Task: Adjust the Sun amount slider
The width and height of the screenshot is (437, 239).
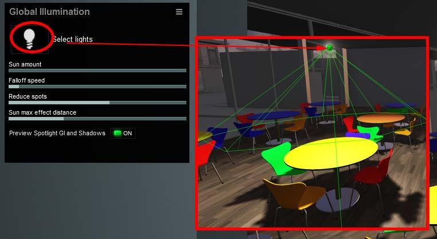Action: coord(97,70)
